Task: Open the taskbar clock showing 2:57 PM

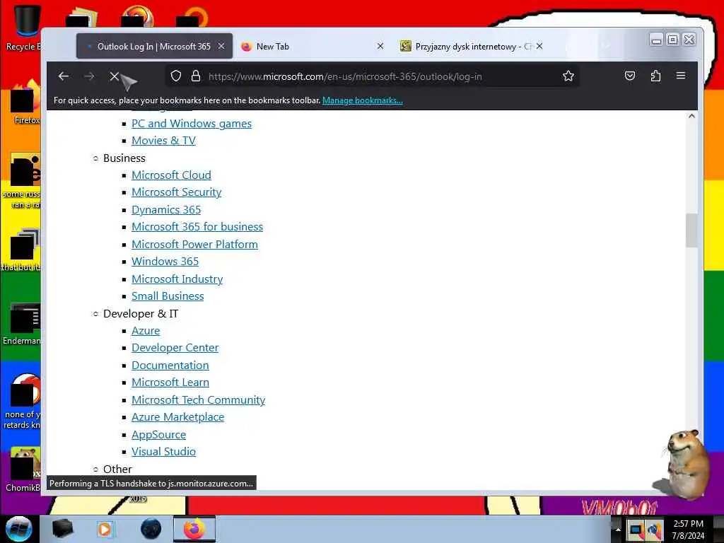Action: (688, 530)
